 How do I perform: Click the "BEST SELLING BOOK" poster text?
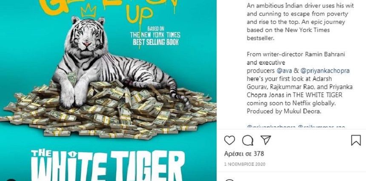coord(156,42)
